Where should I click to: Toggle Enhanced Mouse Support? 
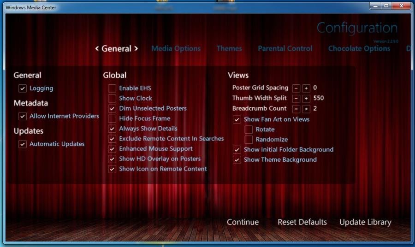click(112, 149)
